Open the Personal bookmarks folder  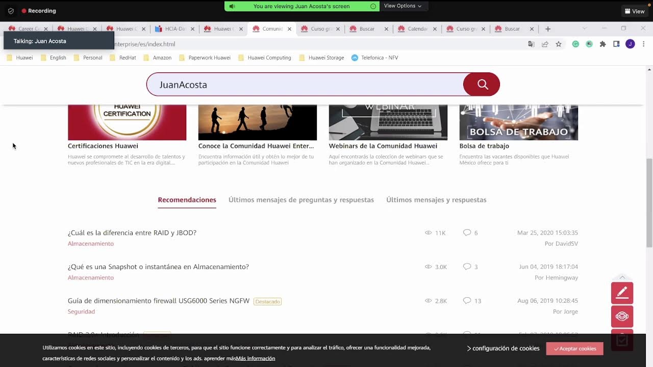click(x=88, y=58)
